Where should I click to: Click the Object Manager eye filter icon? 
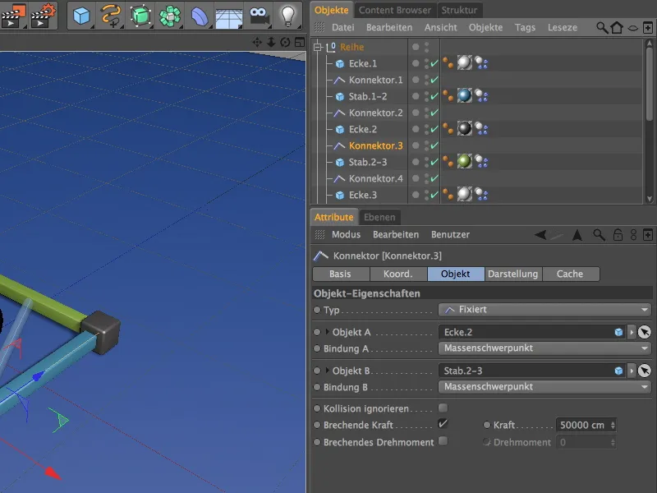632,28
